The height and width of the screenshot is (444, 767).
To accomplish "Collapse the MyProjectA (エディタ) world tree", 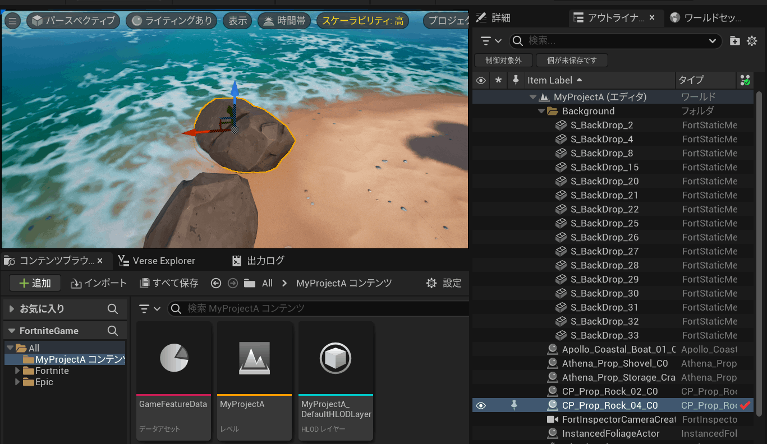I will pyautogui.click(x=533, y=97).
